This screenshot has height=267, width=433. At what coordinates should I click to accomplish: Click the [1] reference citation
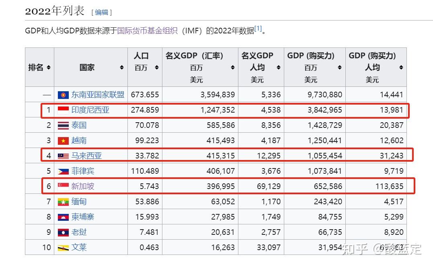259,28
